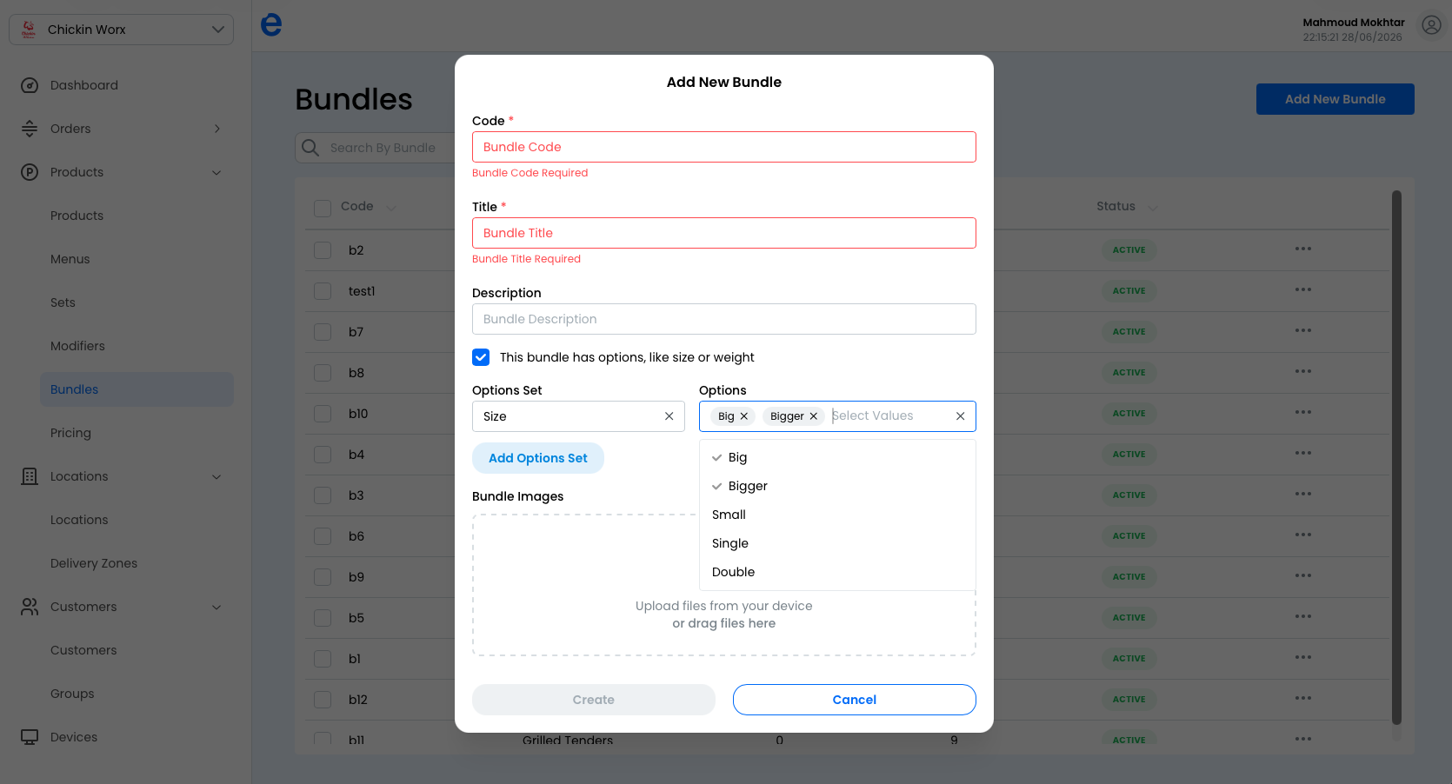This screenshot has width=1452, height=784.
Task: Expand the Orders menu chevron
Action: click(216, 129)
